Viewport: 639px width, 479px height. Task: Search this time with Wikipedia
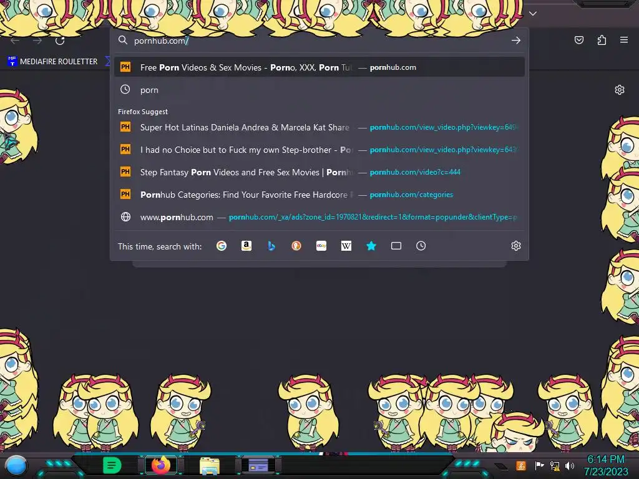[346, 246]
